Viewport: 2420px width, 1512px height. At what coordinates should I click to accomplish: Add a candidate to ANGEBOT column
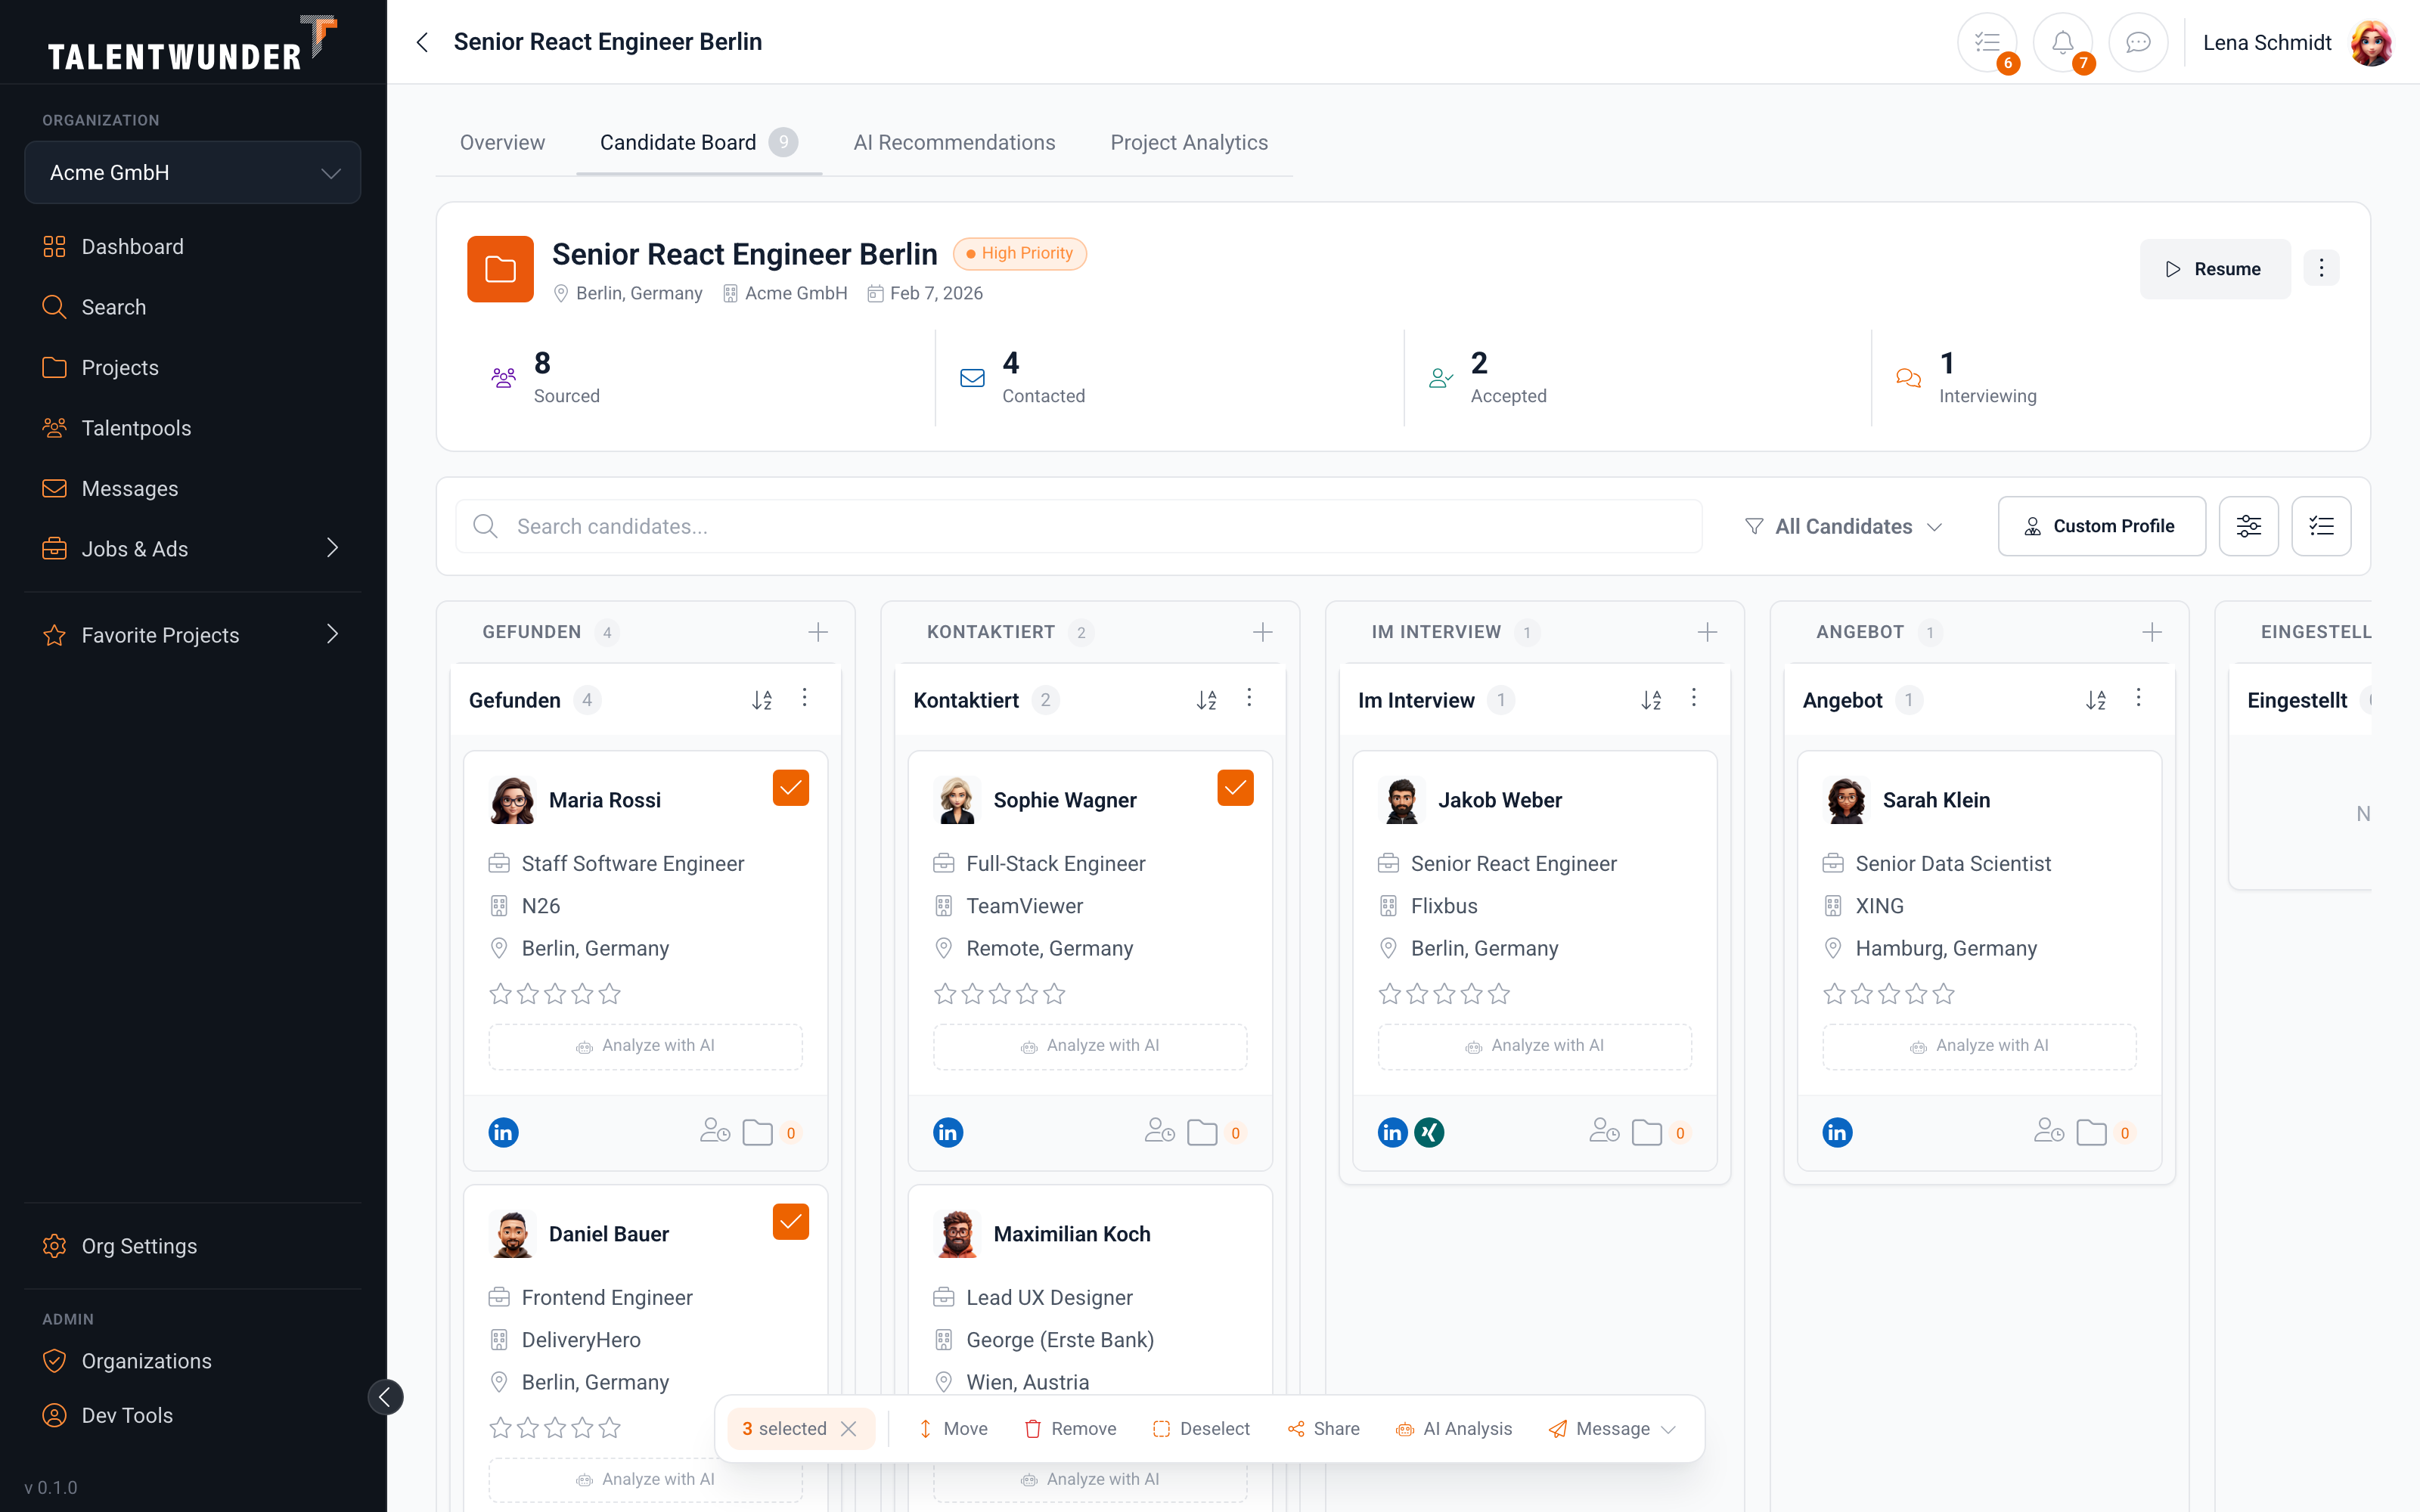2152,632
